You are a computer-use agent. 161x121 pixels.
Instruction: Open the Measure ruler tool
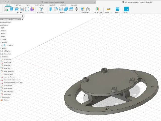[x=108, y=9]
